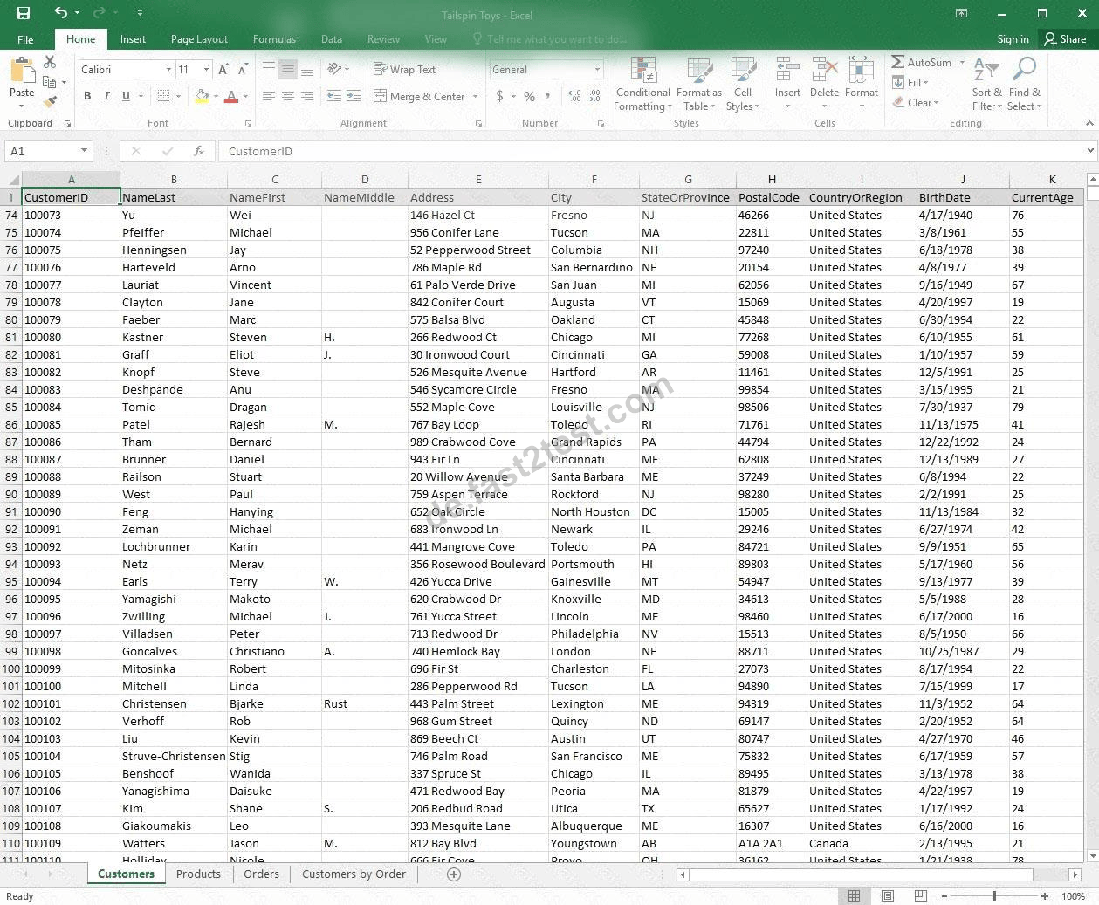Add a new sheet with plus icon
1099x905 pixels.
coord(454,874)
